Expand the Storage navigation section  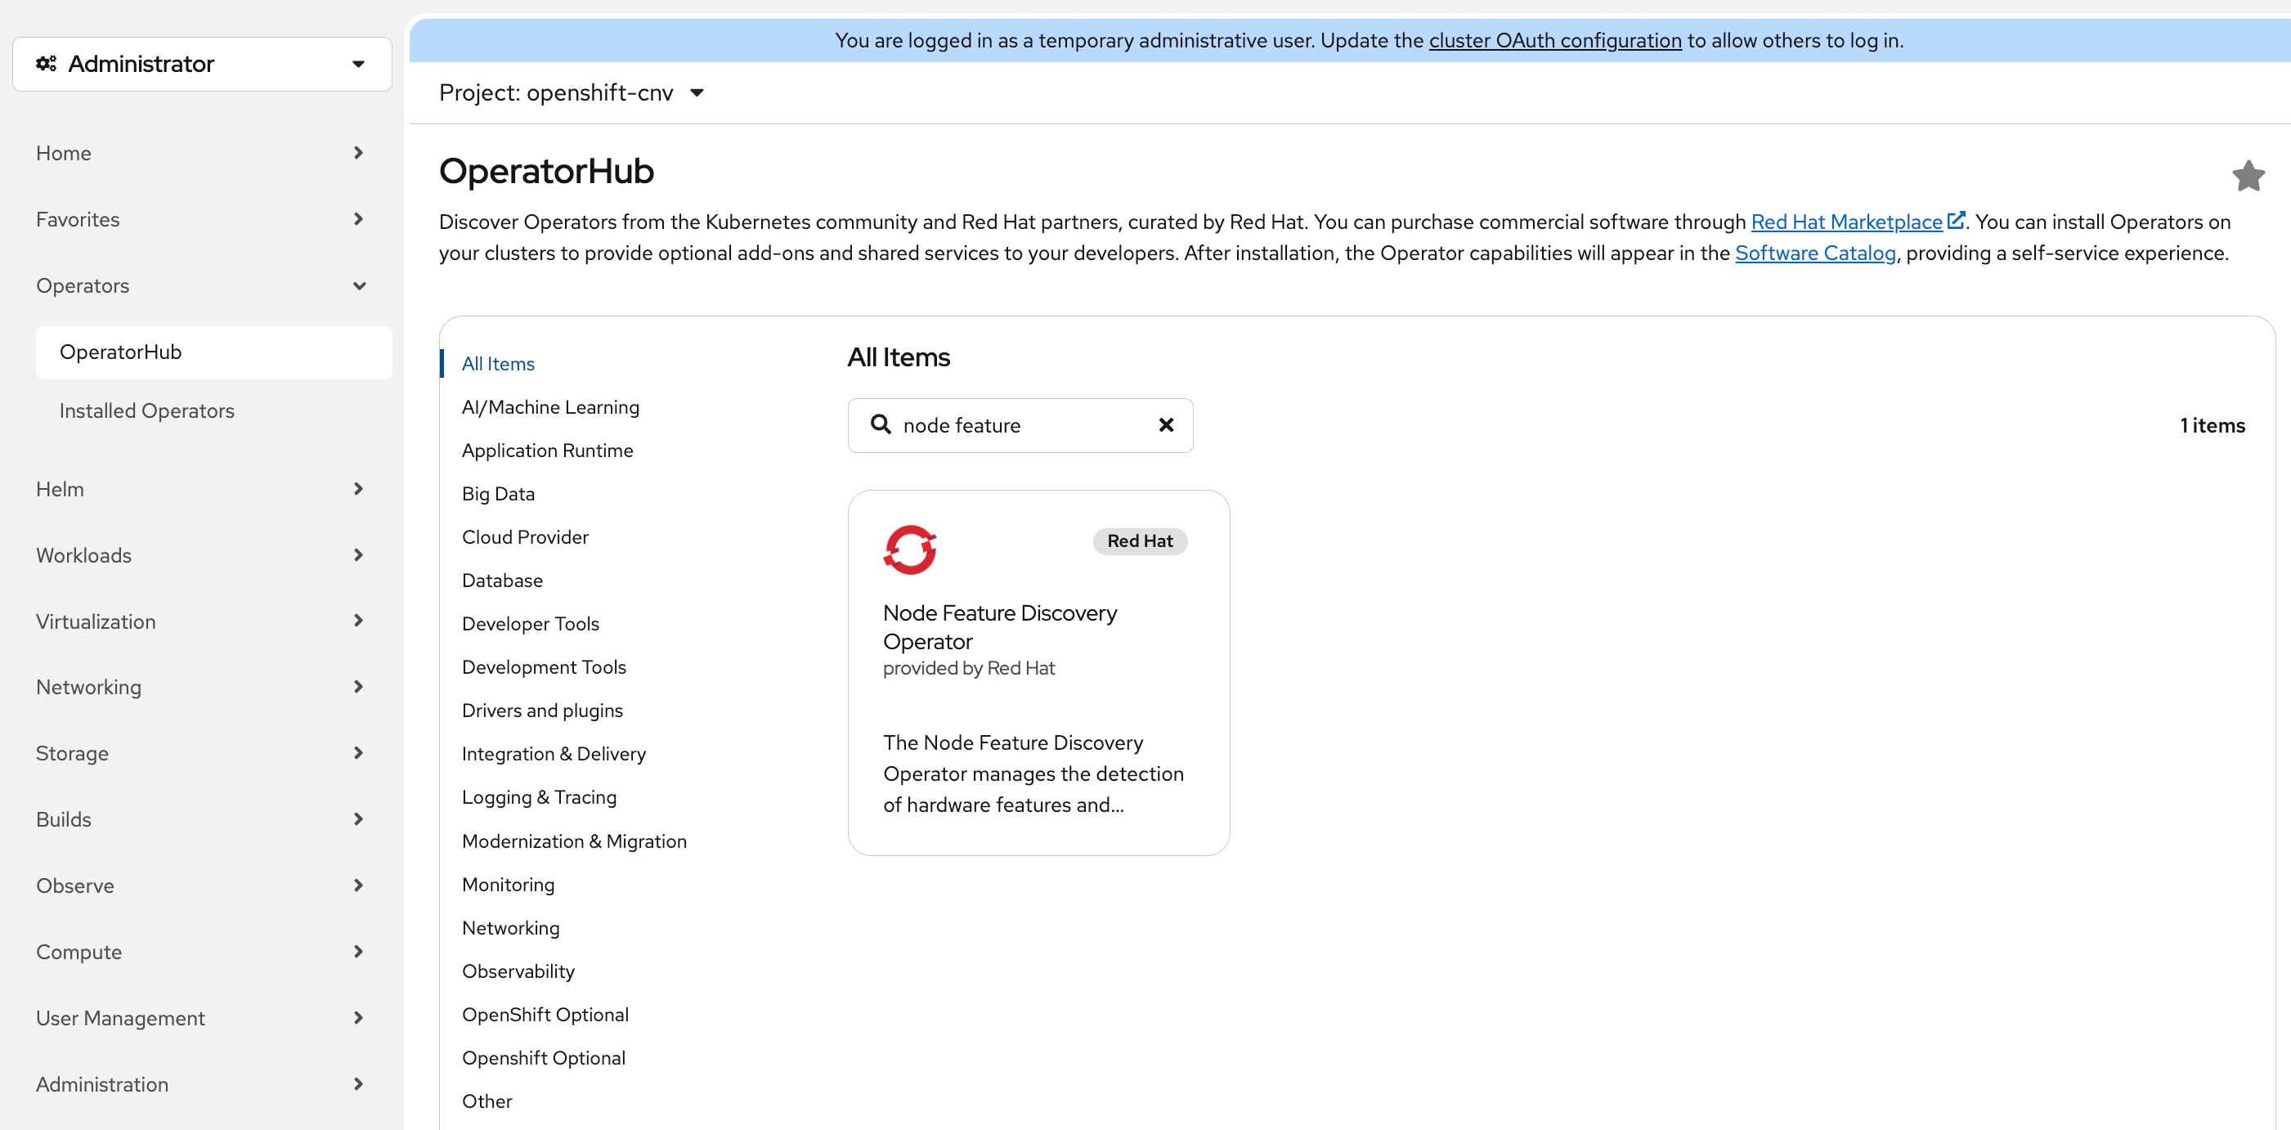click(201, 753)
